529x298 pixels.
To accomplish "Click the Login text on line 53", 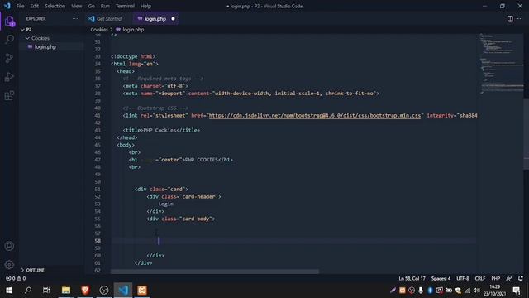I will (166, 204).
